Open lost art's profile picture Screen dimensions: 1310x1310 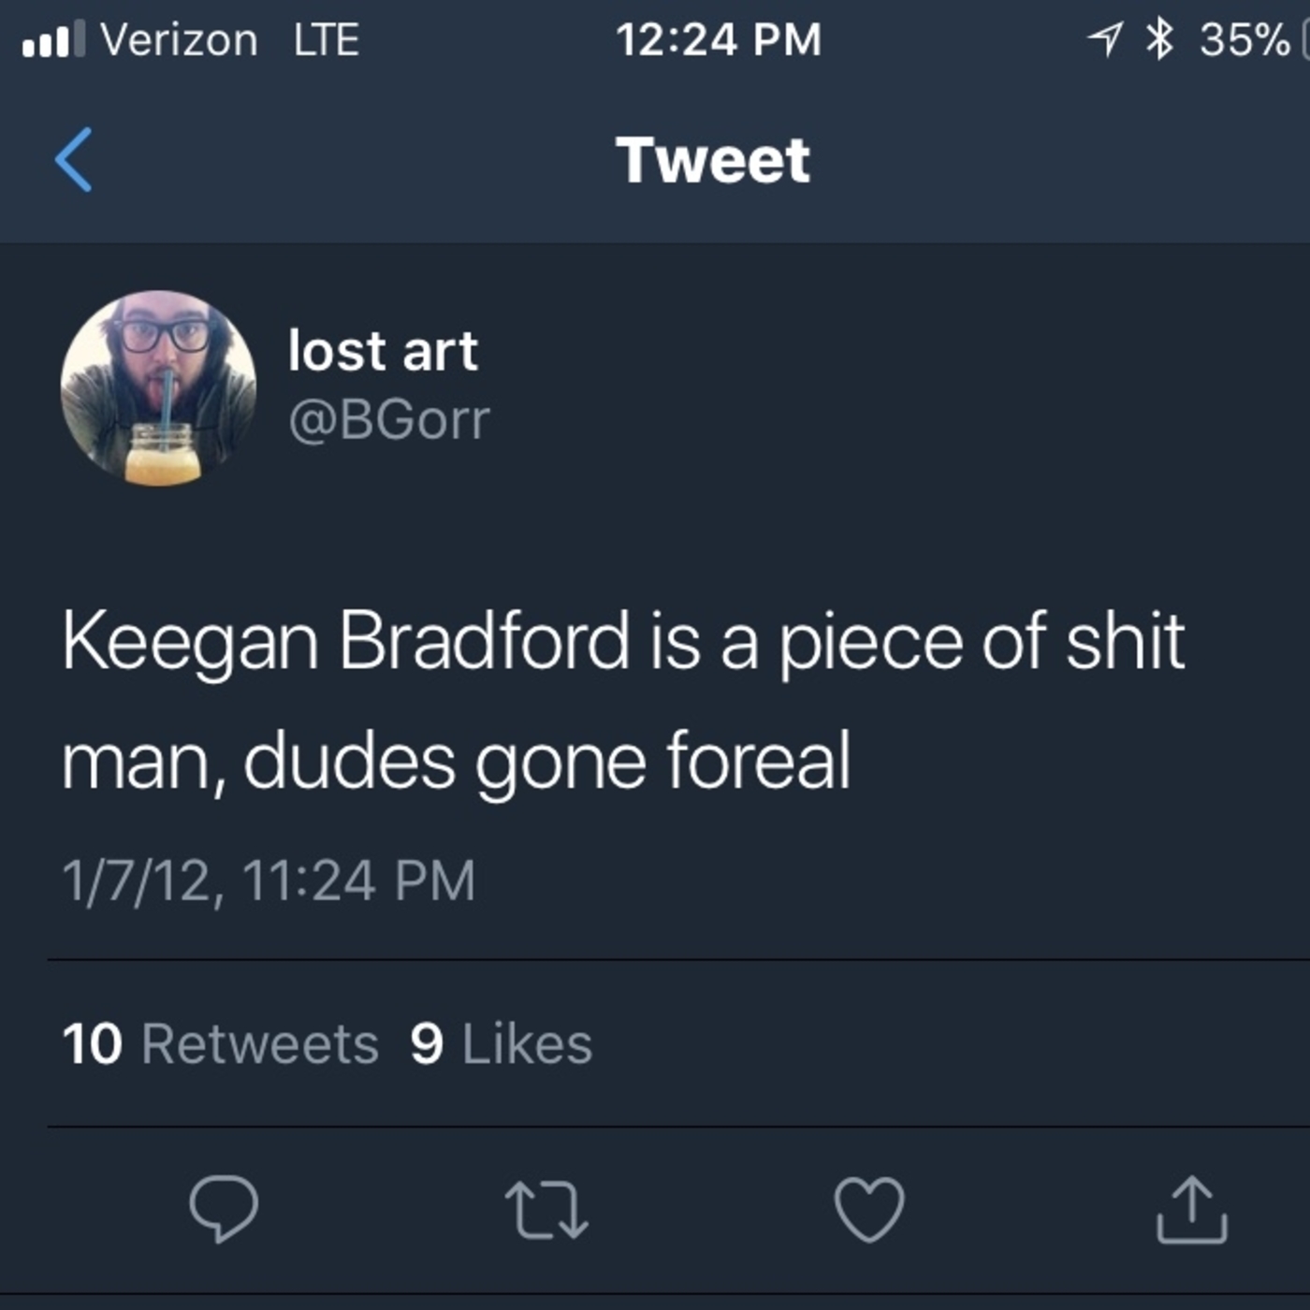(159, 387)
